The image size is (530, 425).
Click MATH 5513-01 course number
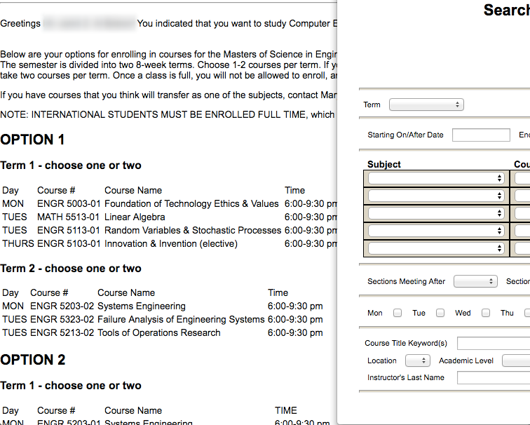[68, 217]
